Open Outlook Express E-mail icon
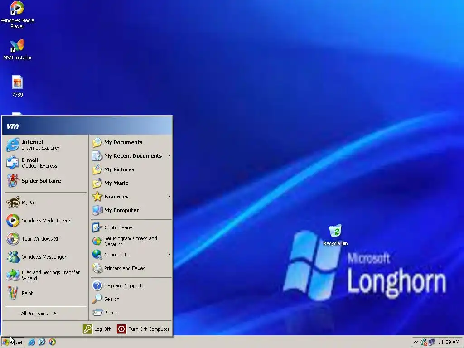This screenshot has width=464, height=348. pos(13,163)
